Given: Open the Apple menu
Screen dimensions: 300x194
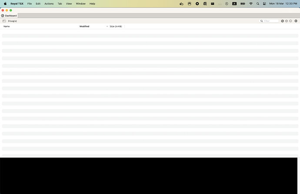Looking at the screenshot, I should point(5,3).
